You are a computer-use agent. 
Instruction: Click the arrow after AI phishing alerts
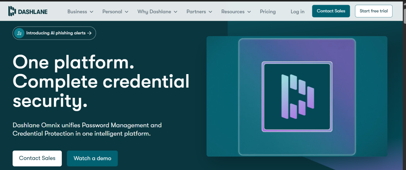(89, 33)
